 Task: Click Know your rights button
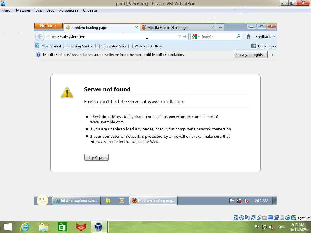coord(250,55)
